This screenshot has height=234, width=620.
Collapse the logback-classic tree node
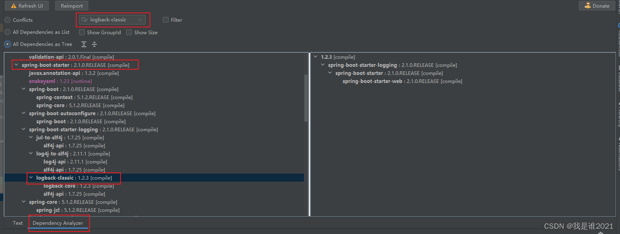31,178
